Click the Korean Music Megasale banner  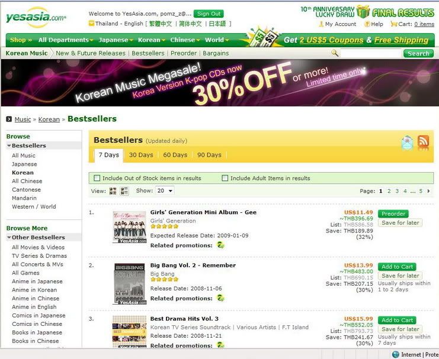(220, 83)
